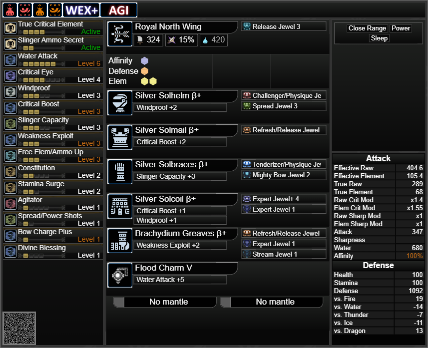Click the second No mantle slot
This screenshot has width=428, height=348.
click(271, 302)
